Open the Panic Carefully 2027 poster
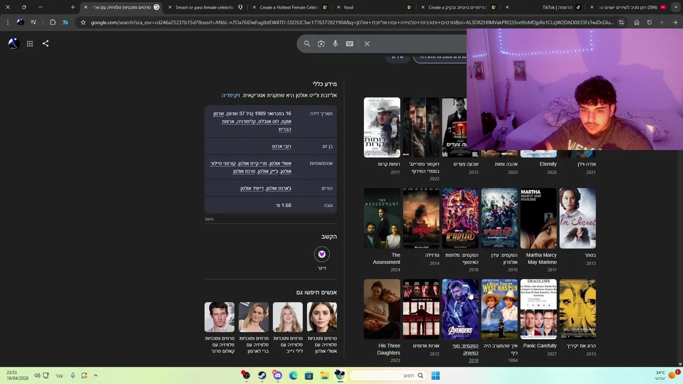Viewport: 683px width, 384px height. [x=538, y=309]
